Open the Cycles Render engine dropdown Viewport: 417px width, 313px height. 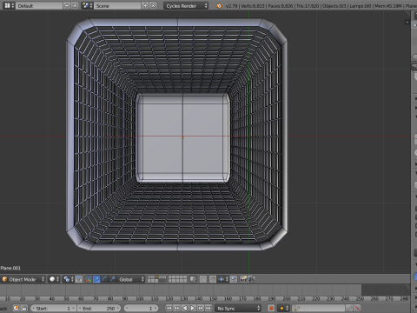pos(186,6)
